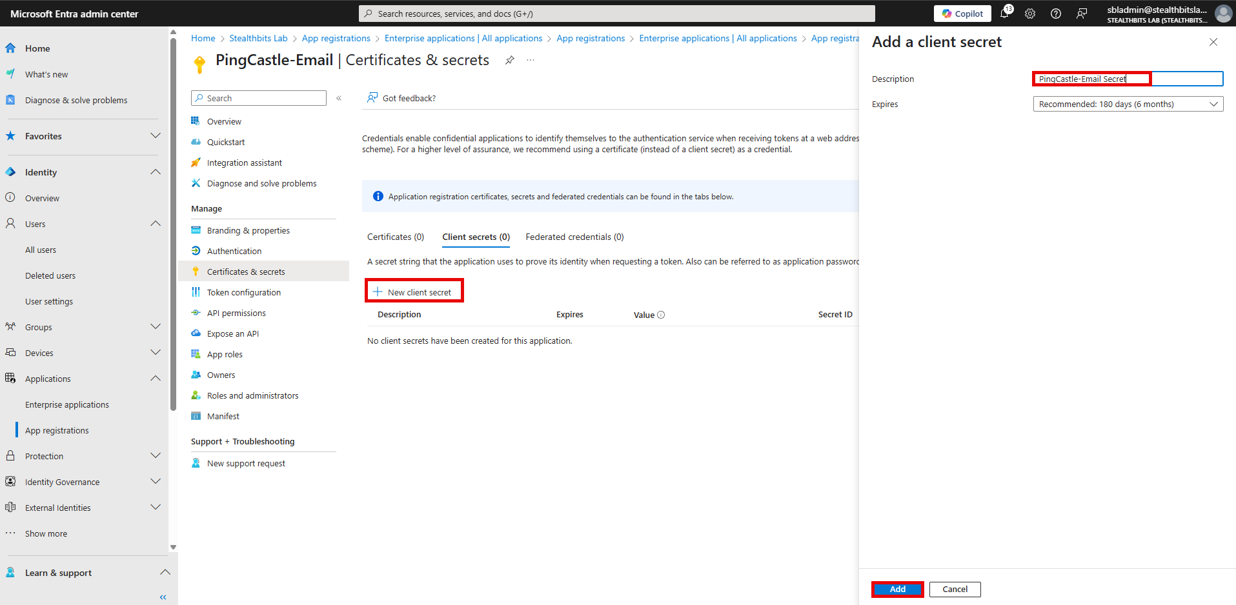Open settings gear in top bar
This screenshot has width=1236, height=605.
click(1030, 14)
